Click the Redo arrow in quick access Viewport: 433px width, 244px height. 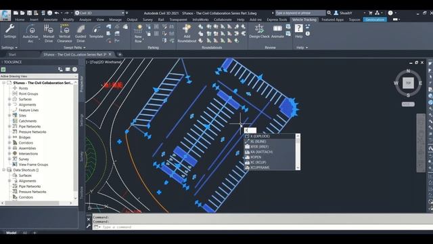pos(66,13)
